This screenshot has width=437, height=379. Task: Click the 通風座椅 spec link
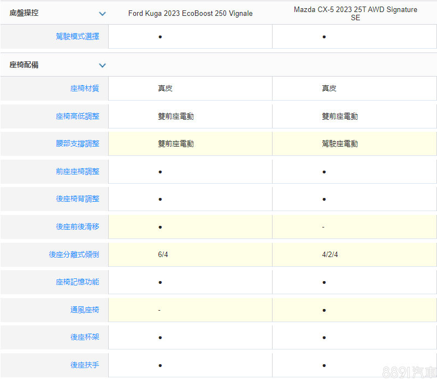tap(85, 310)
